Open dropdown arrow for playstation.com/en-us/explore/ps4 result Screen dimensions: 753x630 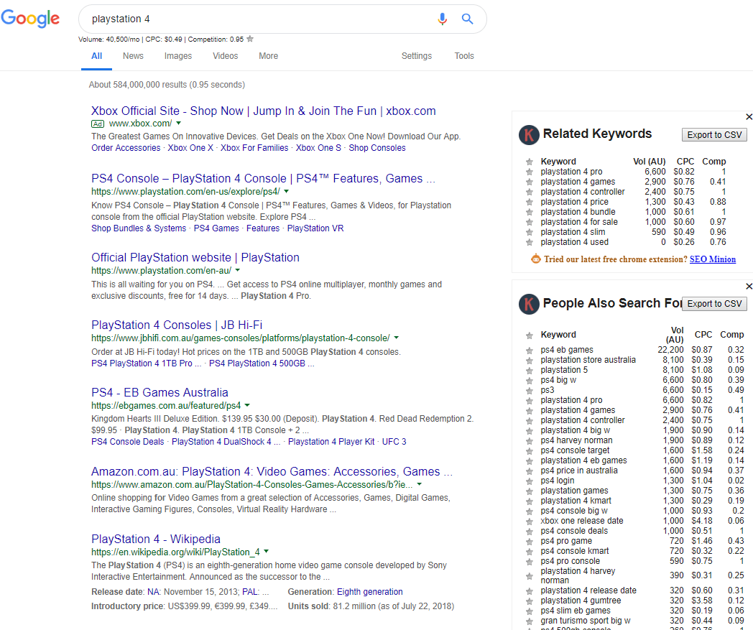coord(286,191)
